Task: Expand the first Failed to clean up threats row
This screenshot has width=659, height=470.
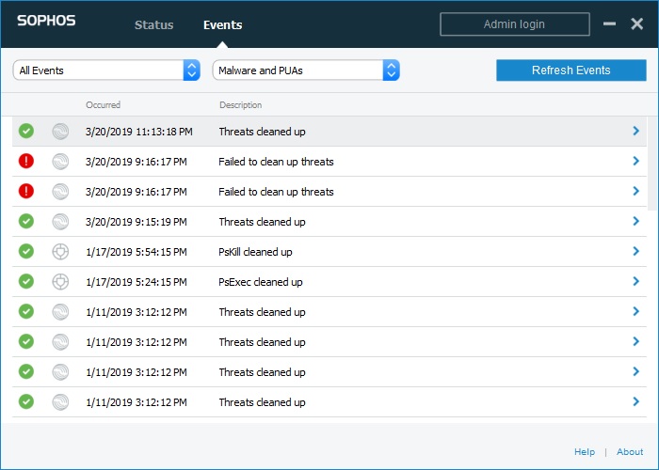Action: pyautogui.click(x=635, y=161)
